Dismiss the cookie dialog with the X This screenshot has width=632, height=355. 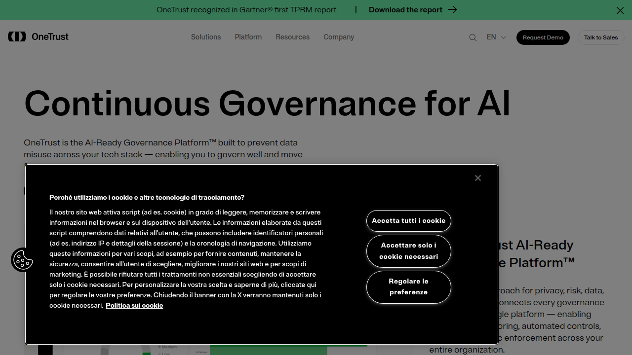[477, 178]
